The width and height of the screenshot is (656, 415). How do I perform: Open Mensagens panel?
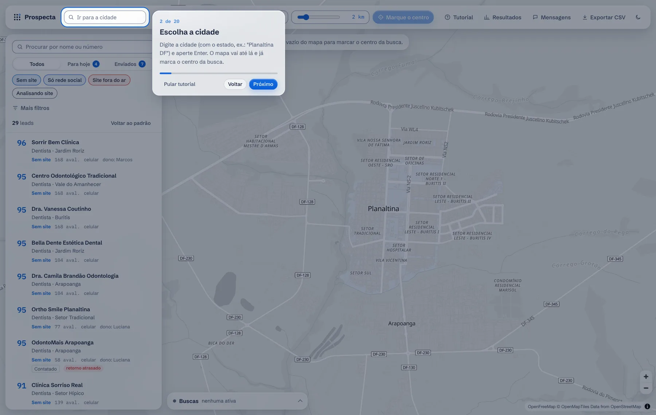(x=552, y=17)
